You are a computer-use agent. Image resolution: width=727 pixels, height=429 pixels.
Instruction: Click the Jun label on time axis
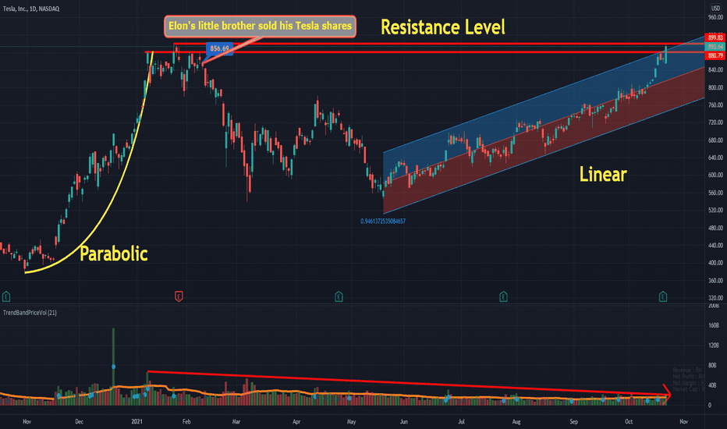(404, 421)
